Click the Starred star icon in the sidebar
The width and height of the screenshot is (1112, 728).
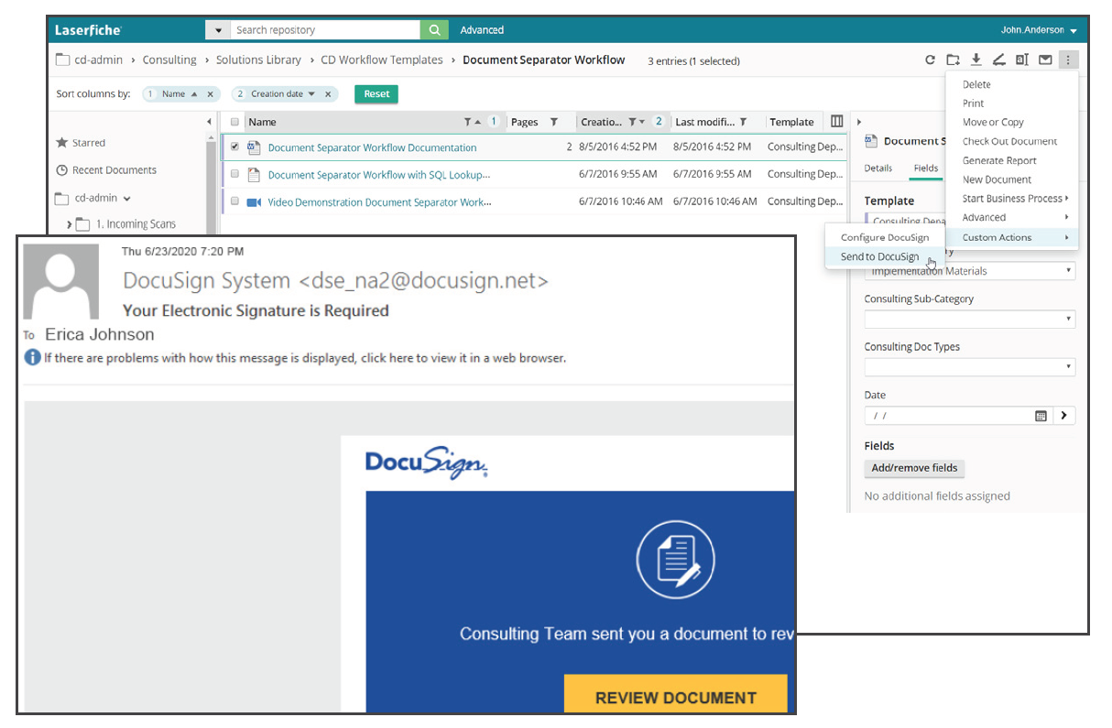point(62,143)
